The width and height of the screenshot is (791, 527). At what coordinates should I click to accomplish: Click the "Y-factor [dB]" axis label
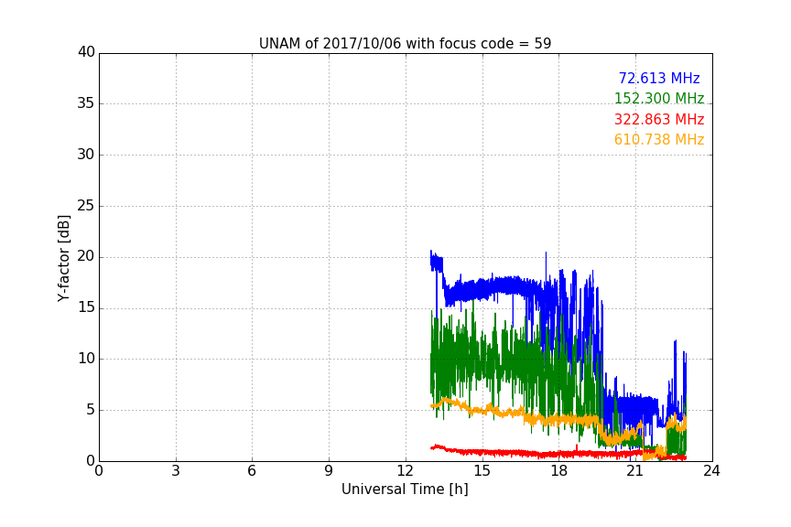(x=63, y=258)
